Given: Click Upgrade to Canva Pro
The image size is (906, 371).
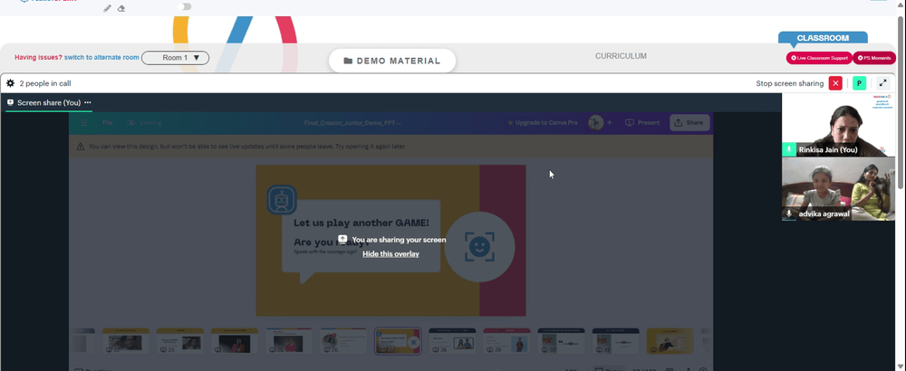Looking at the screenshot, I should (542, 123).
